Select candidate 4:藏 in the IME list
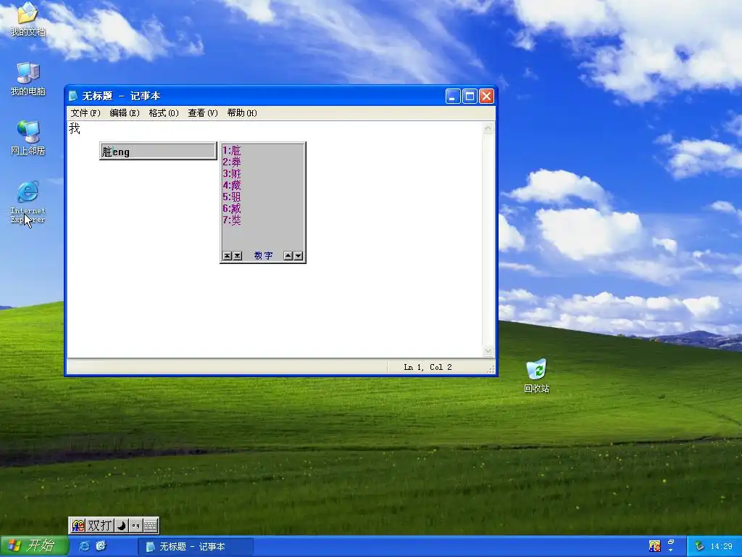 point(232,185)
